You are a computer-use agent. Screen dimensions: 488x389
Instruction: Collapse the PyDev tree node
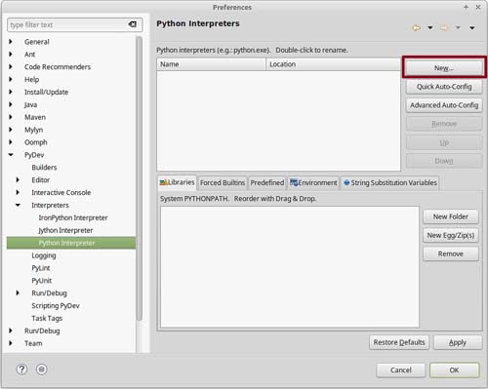tap(11, 155)
